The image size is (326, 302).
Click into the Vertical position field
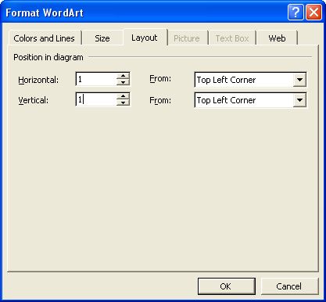96,99
